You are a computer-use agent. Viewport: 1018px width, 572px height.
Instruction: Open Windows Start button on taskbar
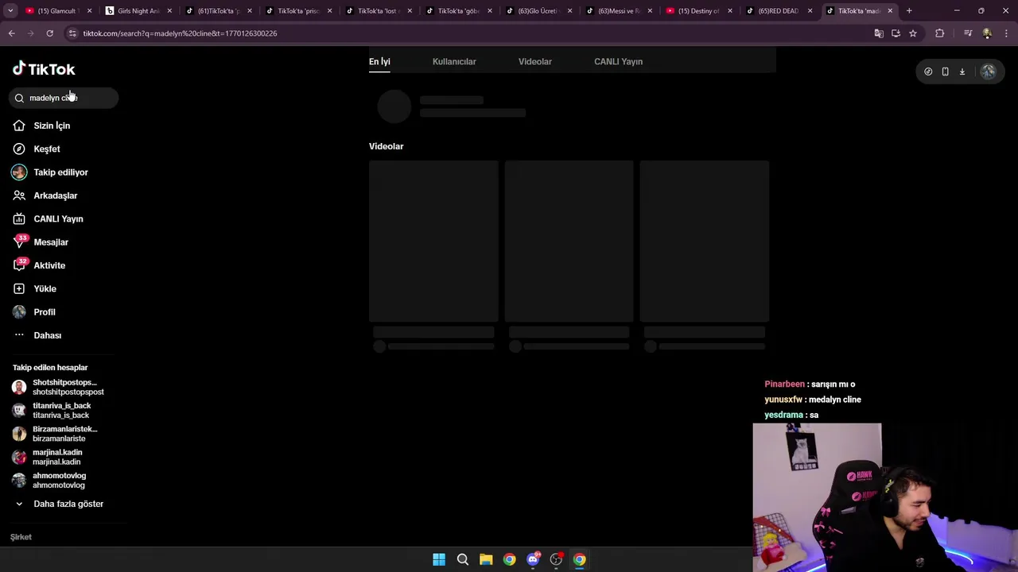(439, 559)
